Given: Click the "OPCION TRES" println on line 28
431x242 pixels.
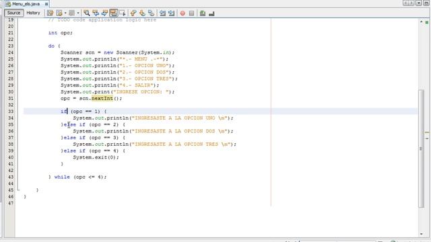Looking at the screenshot, I should click(x=119, y=79).
